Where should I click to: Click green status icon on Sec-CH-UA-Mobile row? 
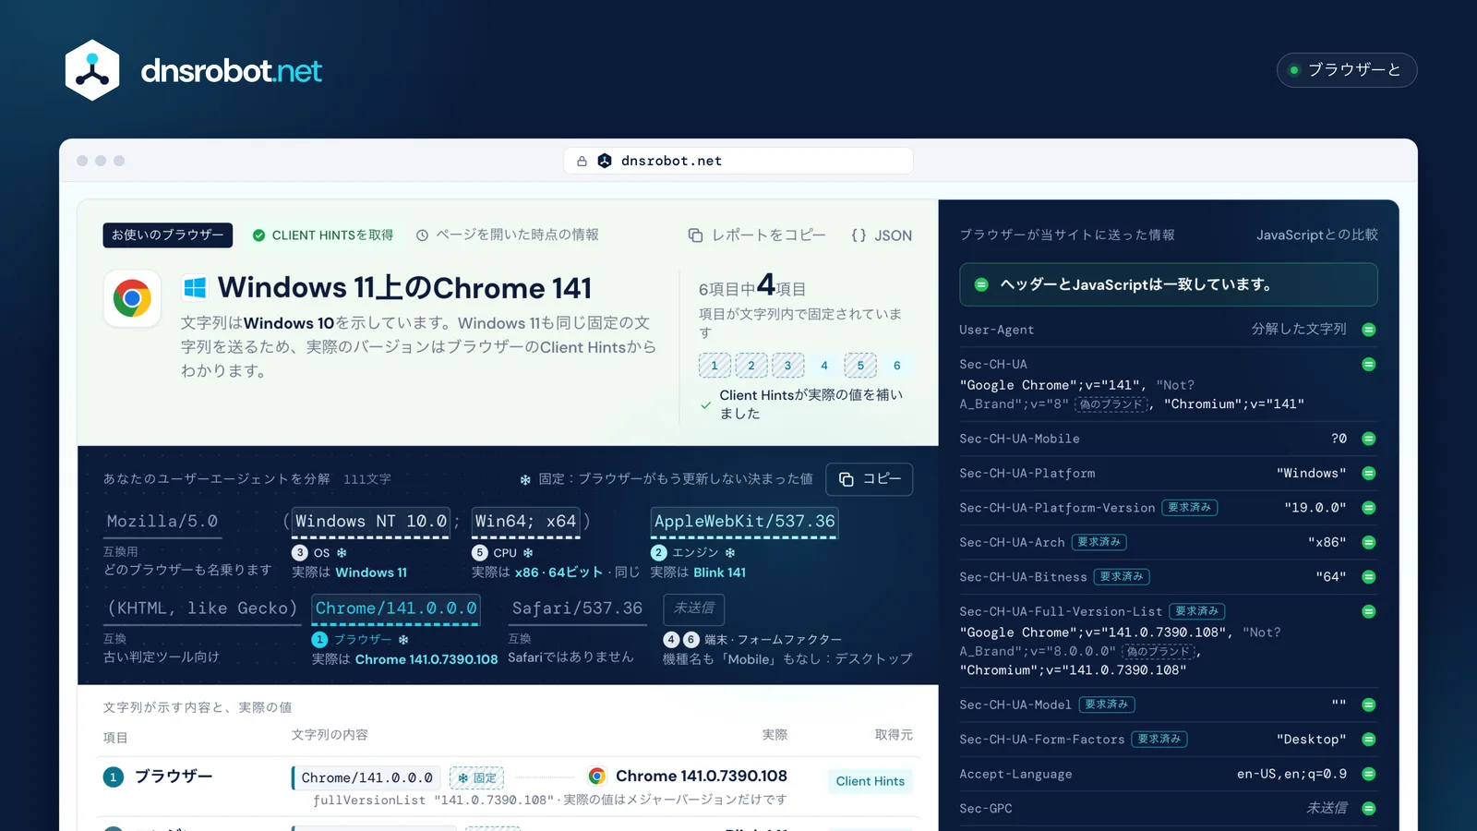click(1369, 439)
